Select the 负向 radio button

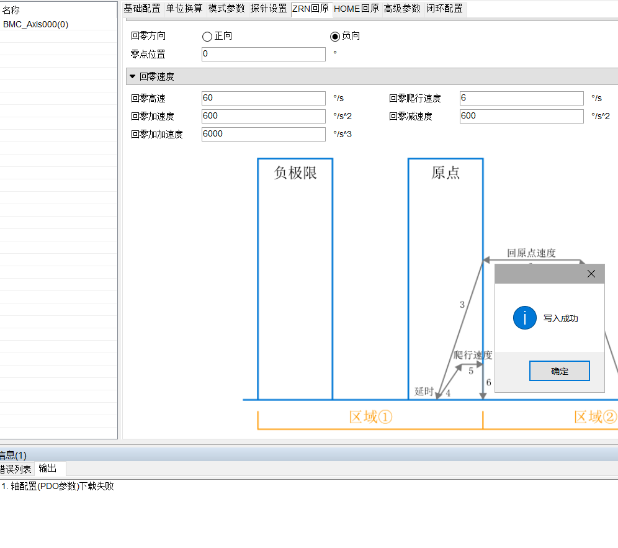click(335, 37)
